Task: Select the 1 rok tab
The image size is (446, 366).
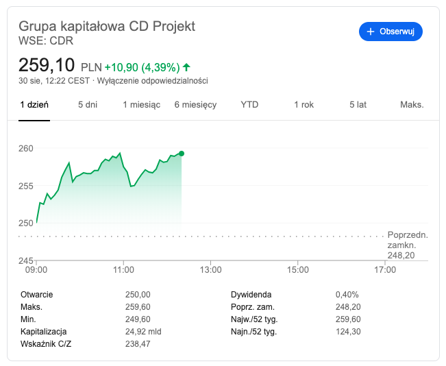Action: tap(303, 105)
